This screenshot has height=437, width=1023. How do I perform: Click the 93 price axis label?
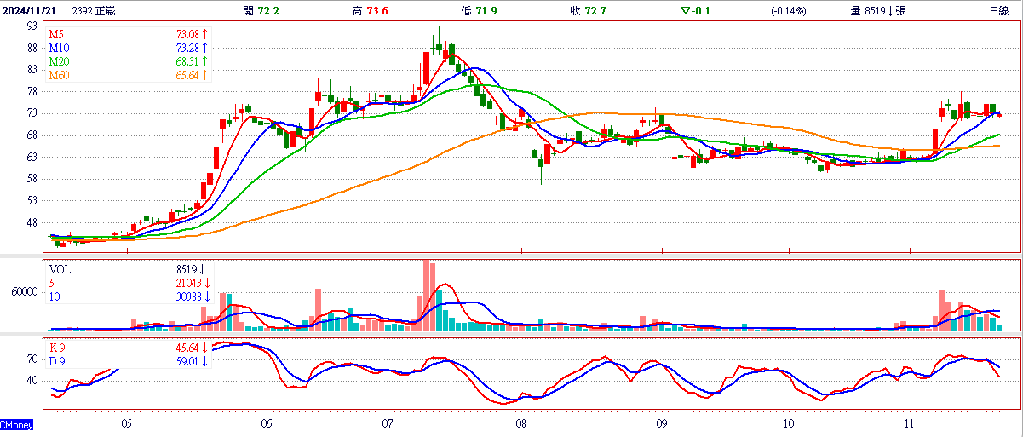[32, 26]
